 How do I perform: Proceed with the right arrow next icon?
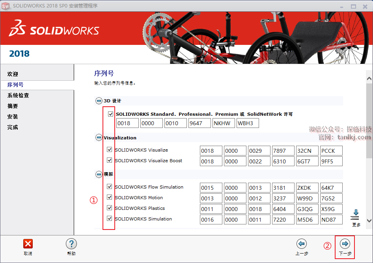pos(345,244)
